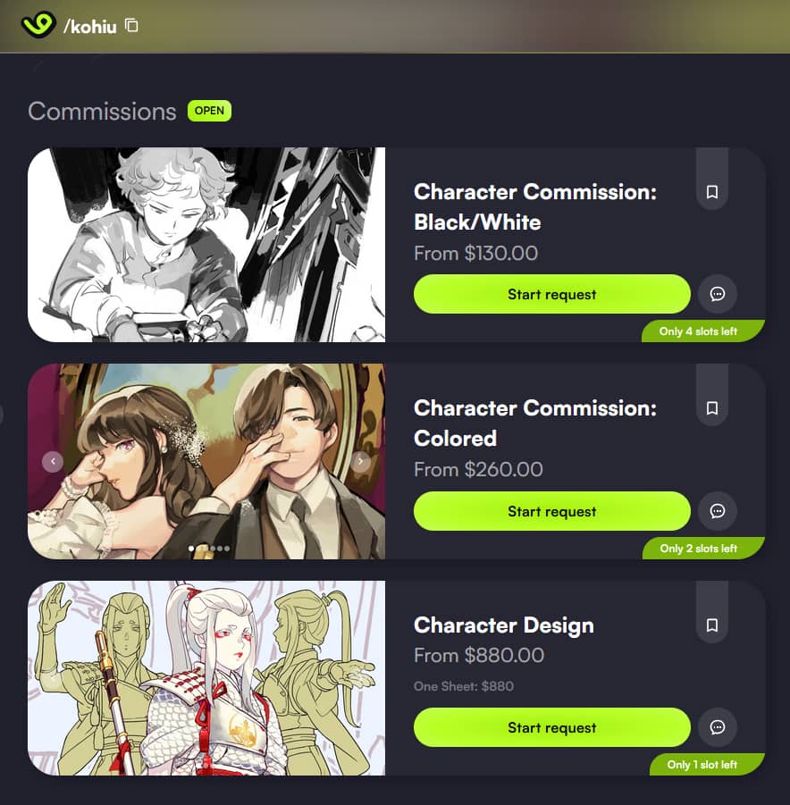
Task: Copy the /kohiu profile link icon
Action: (x=132, y=25)
